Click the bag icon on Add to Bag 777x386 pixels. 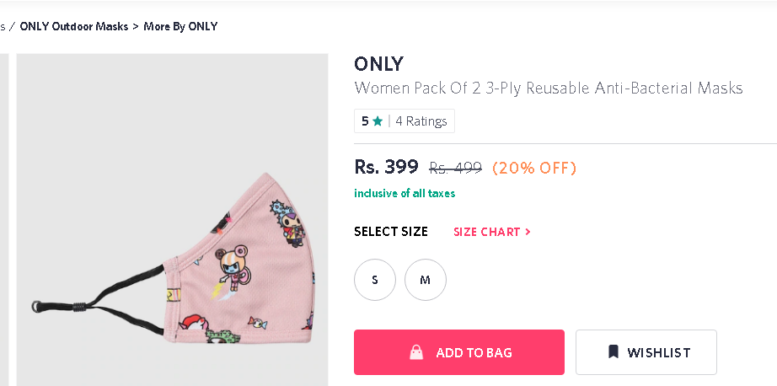tap(416, 352)
